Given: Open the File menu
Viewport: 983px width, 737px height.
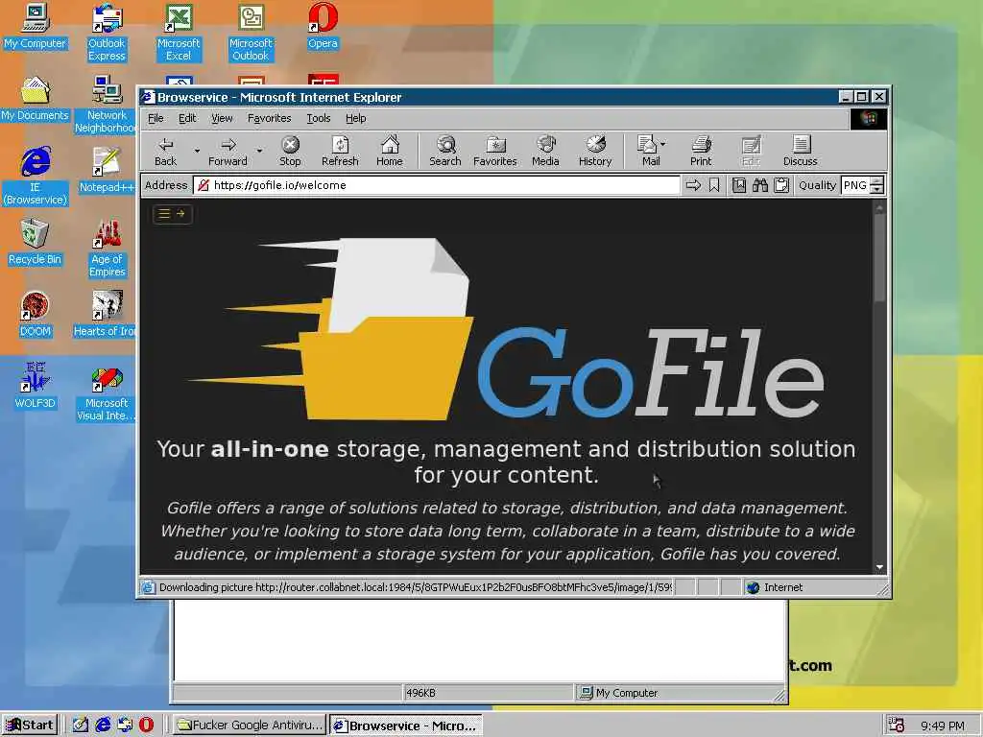Looking at the screenshot, I should pyautogui.click(x=156, y=118).
